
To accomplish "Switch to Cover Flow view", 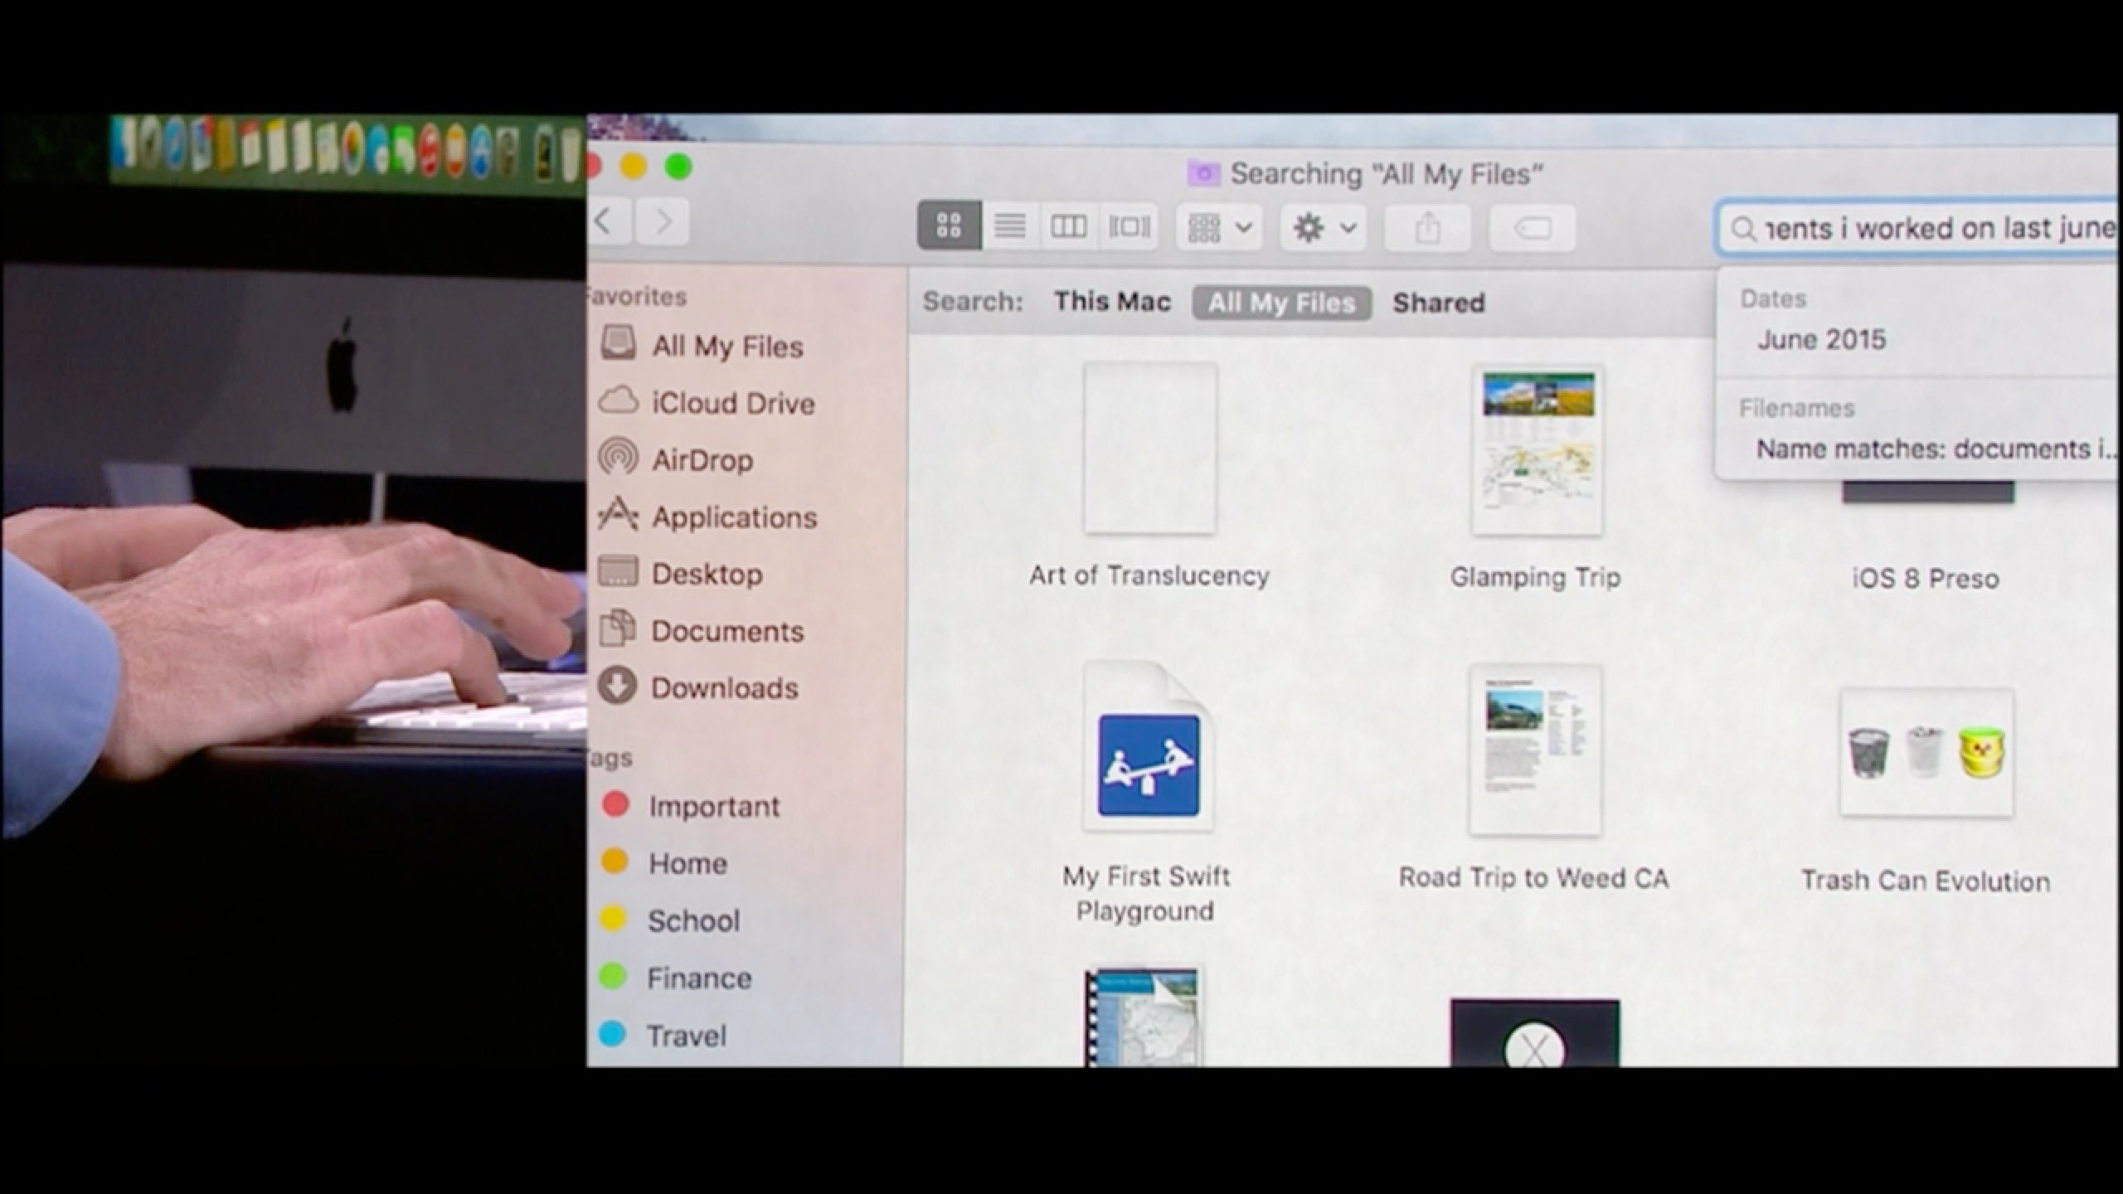I will click(1129, 225).
